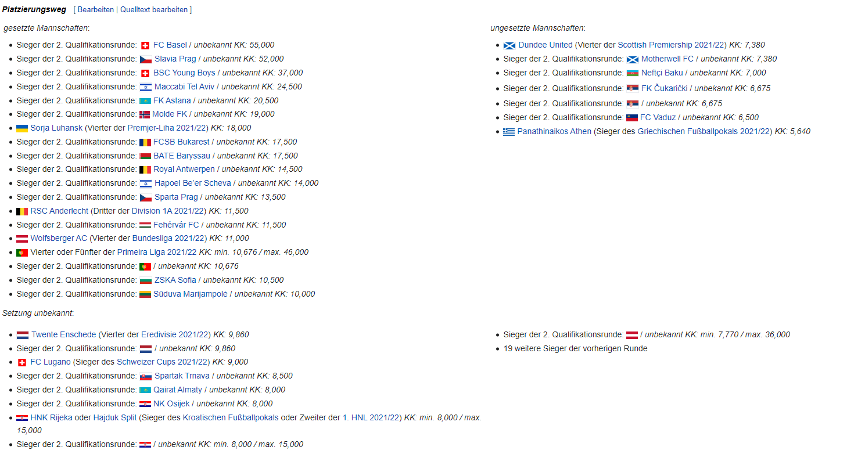
Task: Open the FK Čukarički link
Action: click(665, 89)
